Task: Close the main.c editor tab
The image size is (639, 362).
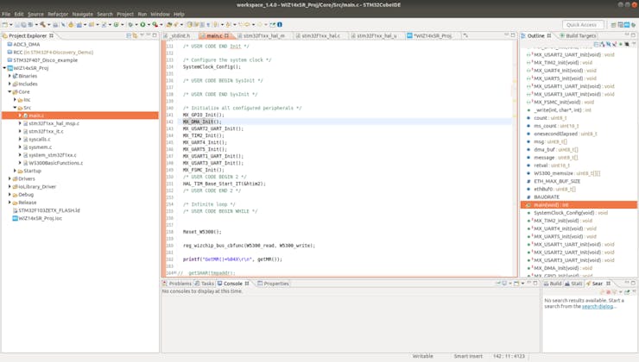Action: point(226,36)
